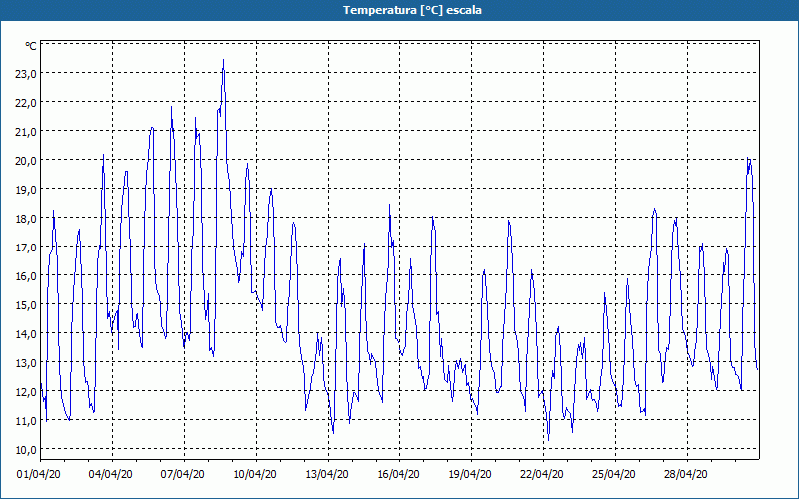This screenshot has width=799, height=499.
Task: Click the 10,0 temperature axis value
Action: pos(26,450)
